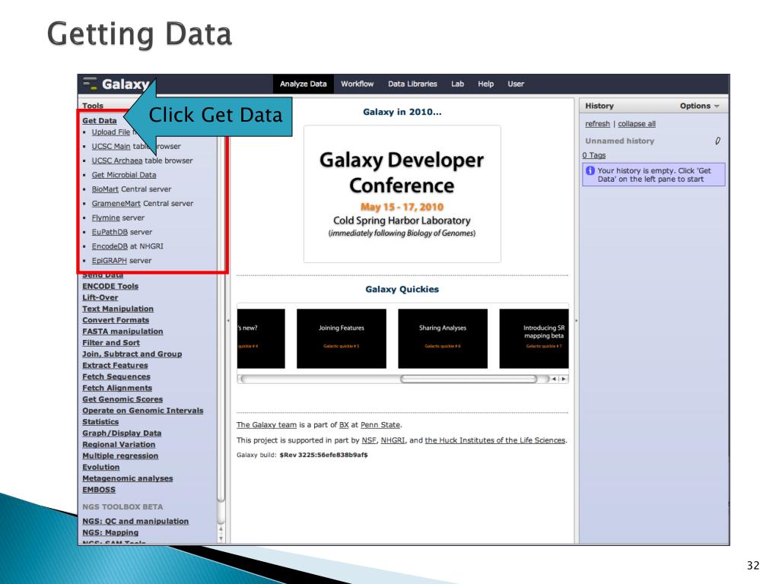Switch to the Analyze Data tab

click(303, 84)
